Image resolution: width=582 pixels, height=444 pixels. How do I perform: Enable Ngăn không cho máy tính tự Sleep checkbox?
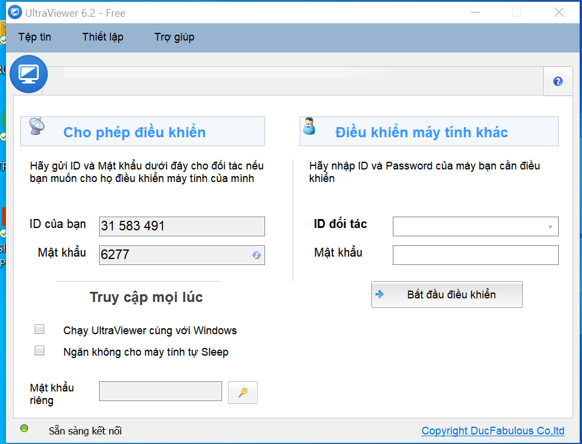pos(39,350)
